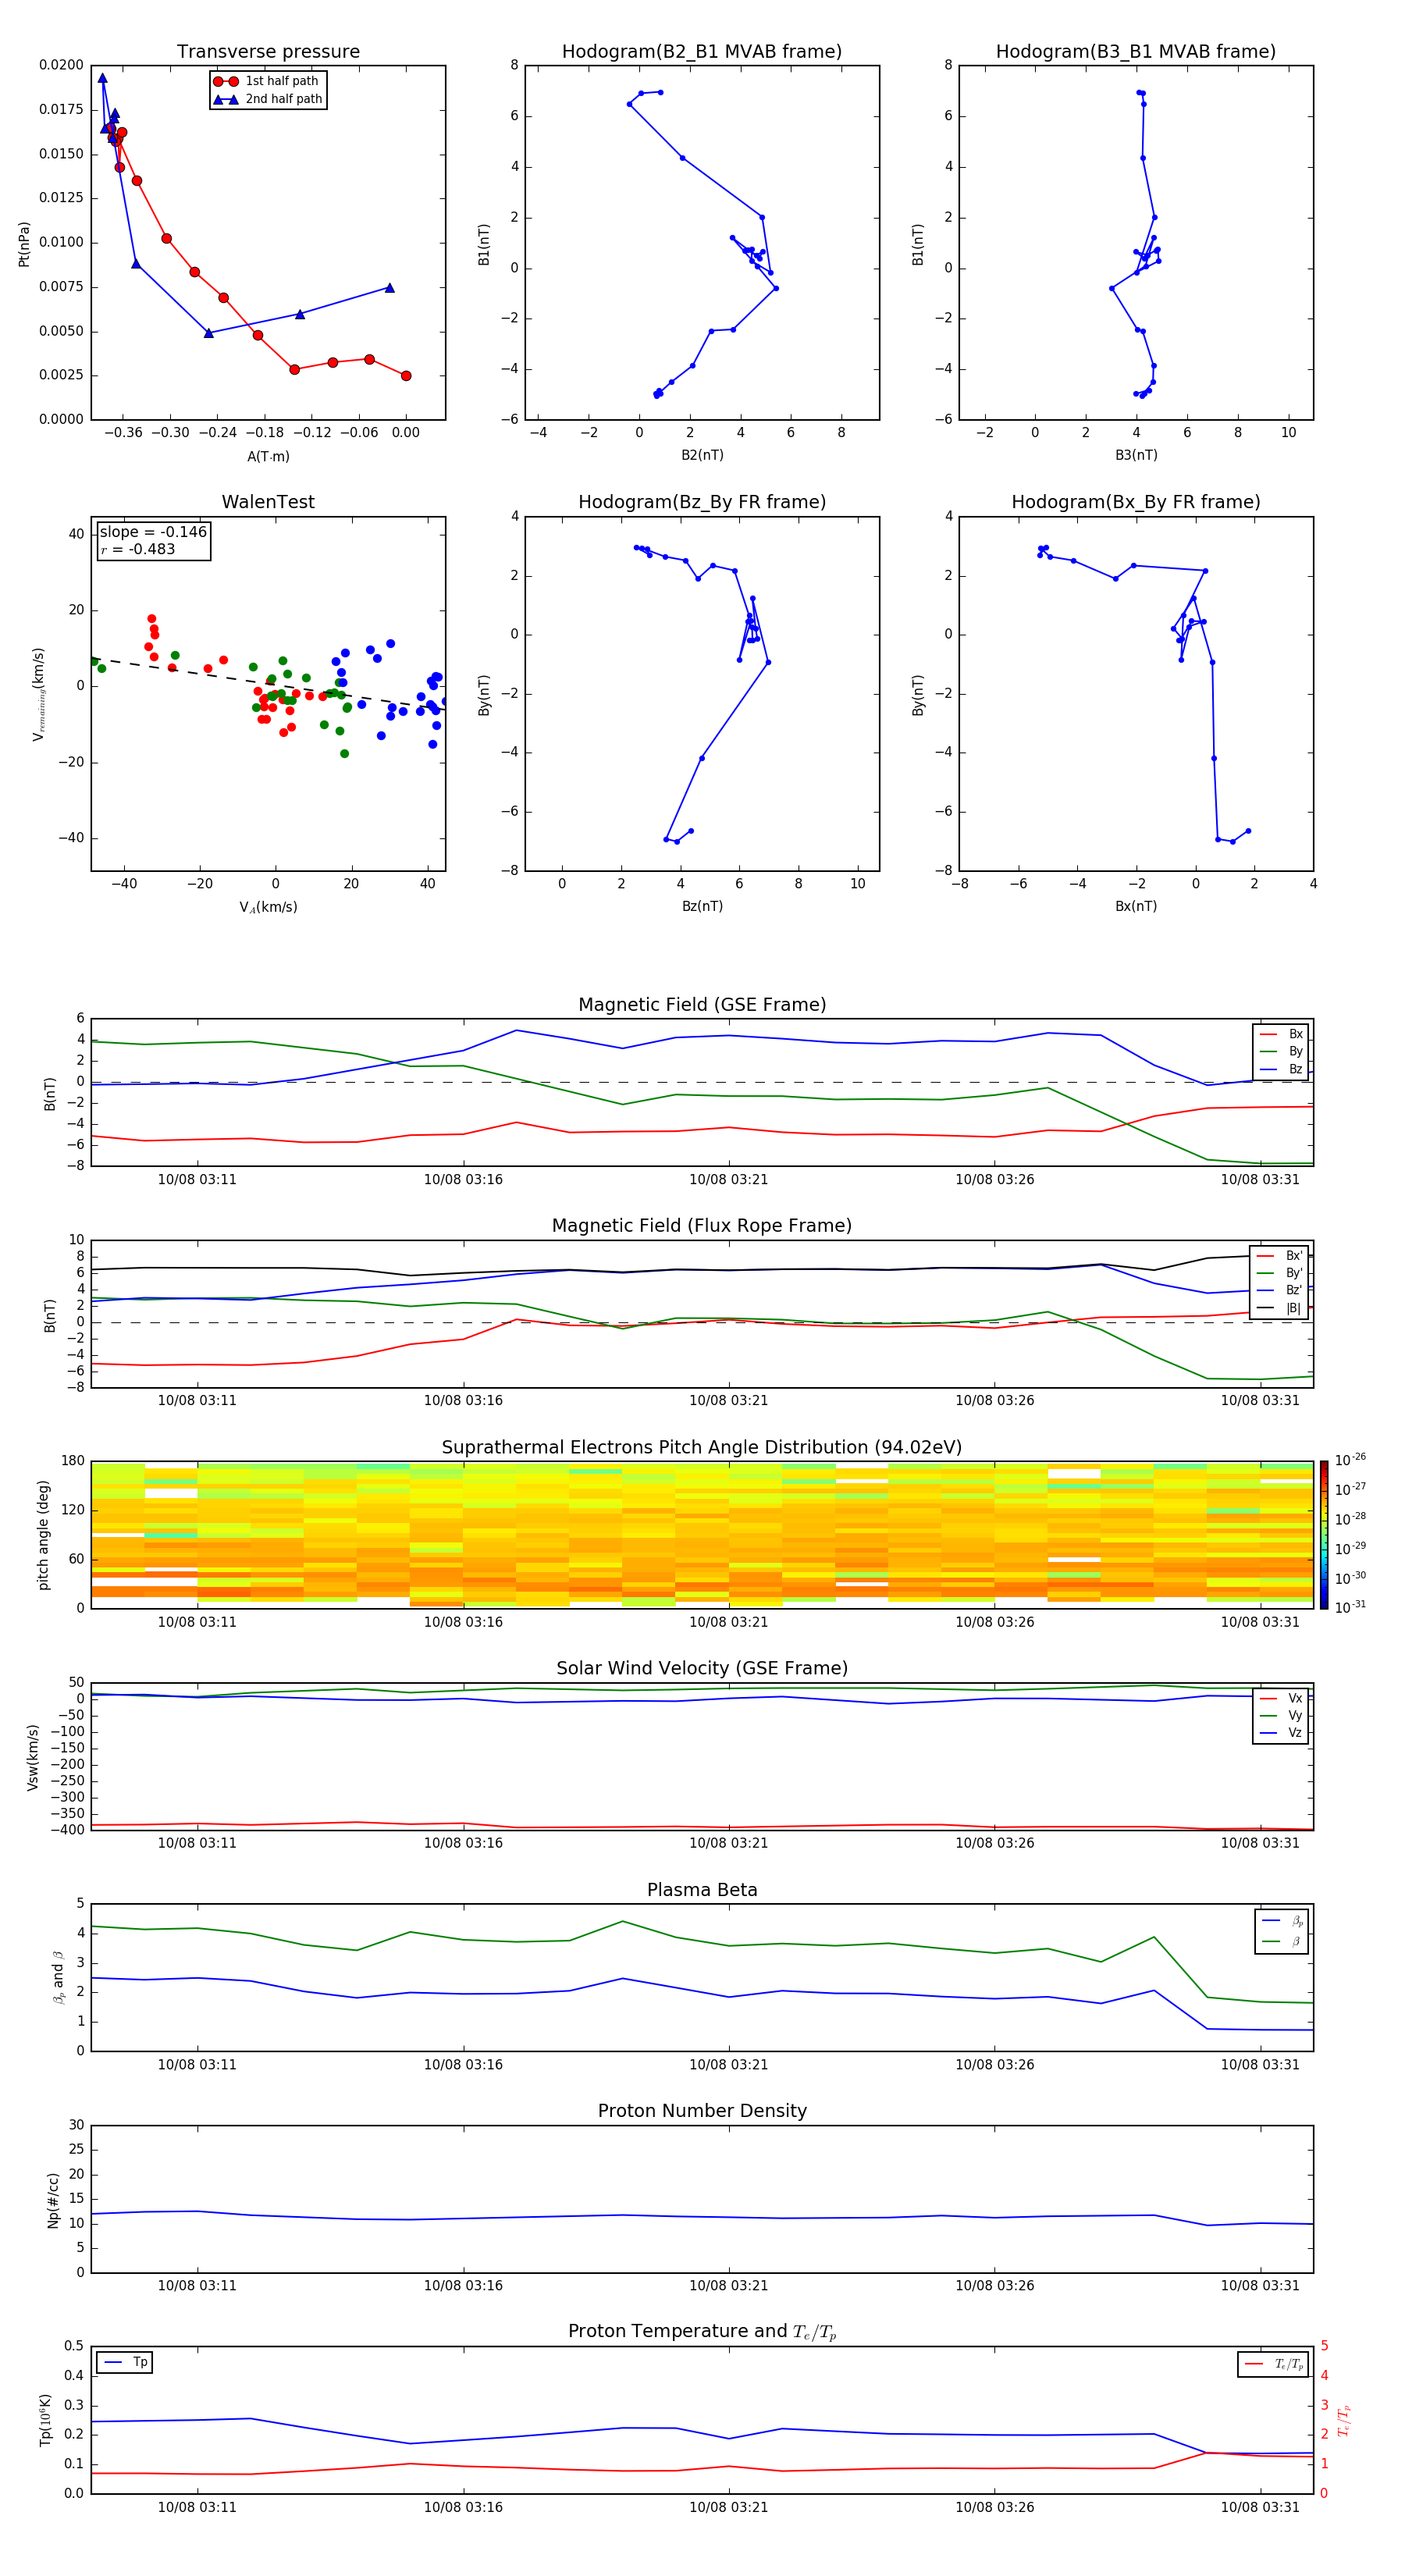
Task: Click the 'Pt(nPa)' y-axis label
Action: pos(24,244)
